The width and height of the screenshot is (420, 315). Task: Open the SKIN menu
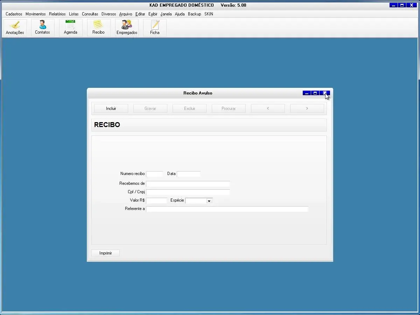click(209, 14)
